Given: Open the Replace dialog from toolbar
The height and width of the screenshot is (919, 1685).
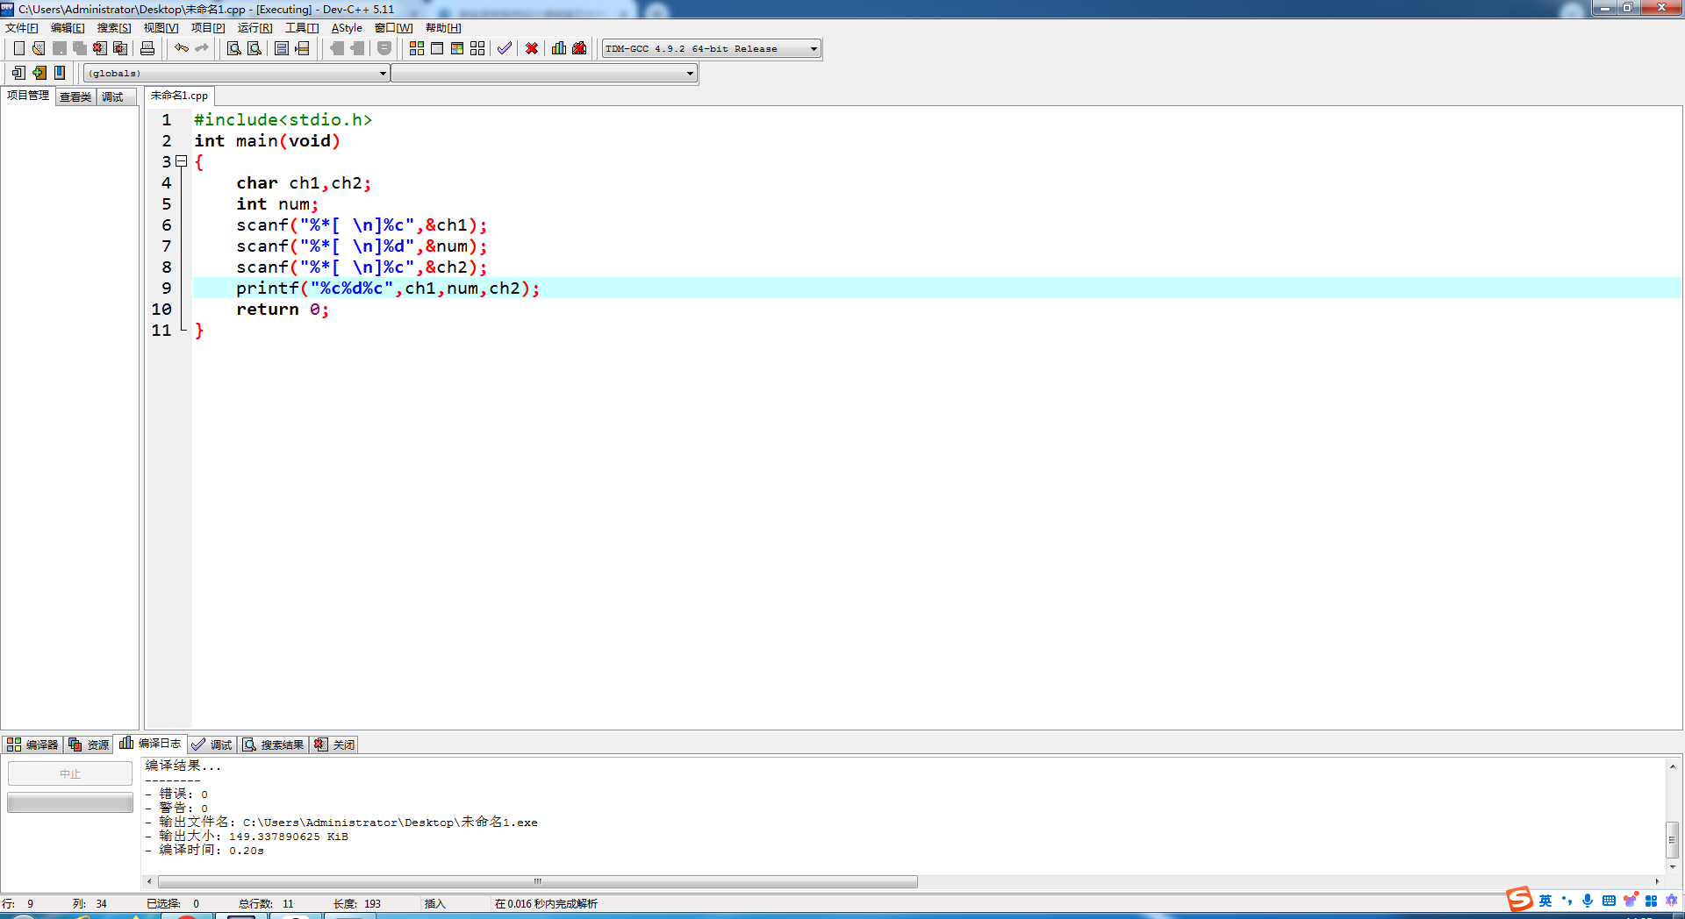Looking at the screenshot, I should 255,48.
